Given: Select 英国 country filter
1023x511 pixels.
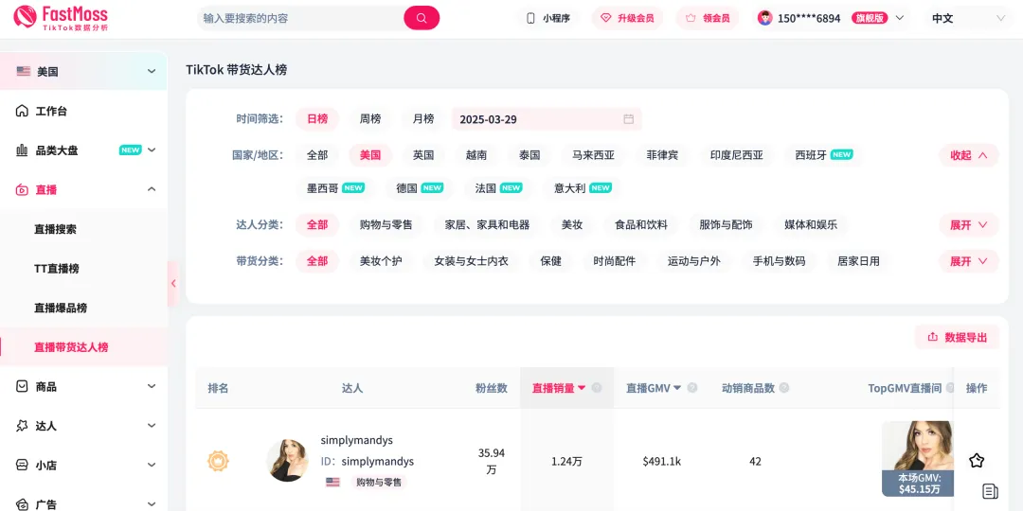Looking at the screenshot, I should point(423,155).
